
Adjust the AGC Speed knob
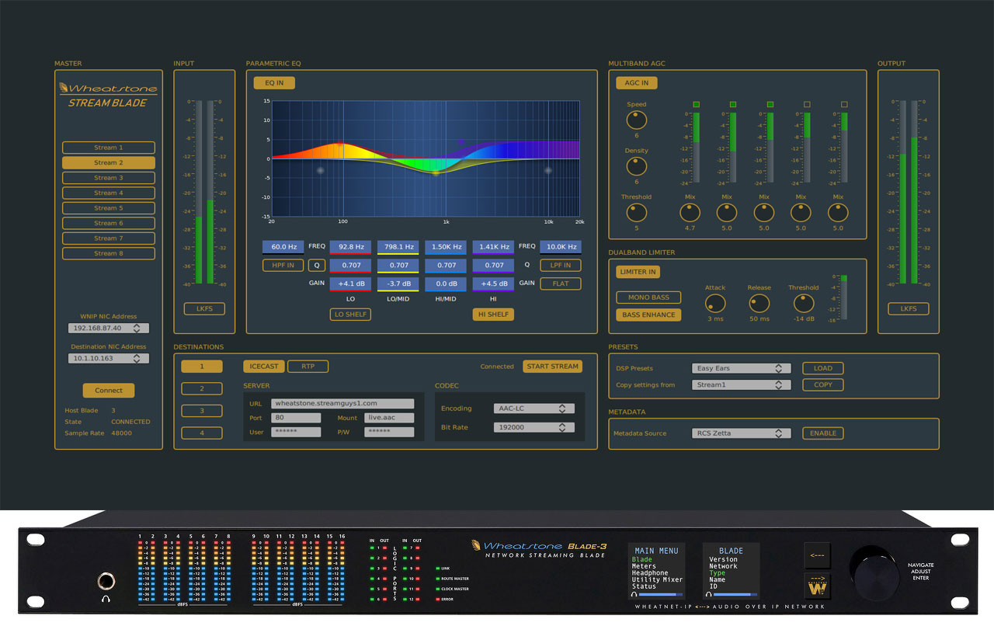[636, 120]
